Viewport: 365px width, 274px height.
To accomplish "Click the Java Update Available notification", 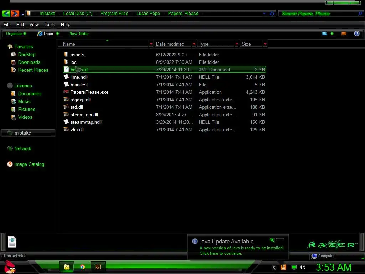I will coord(238,247).
